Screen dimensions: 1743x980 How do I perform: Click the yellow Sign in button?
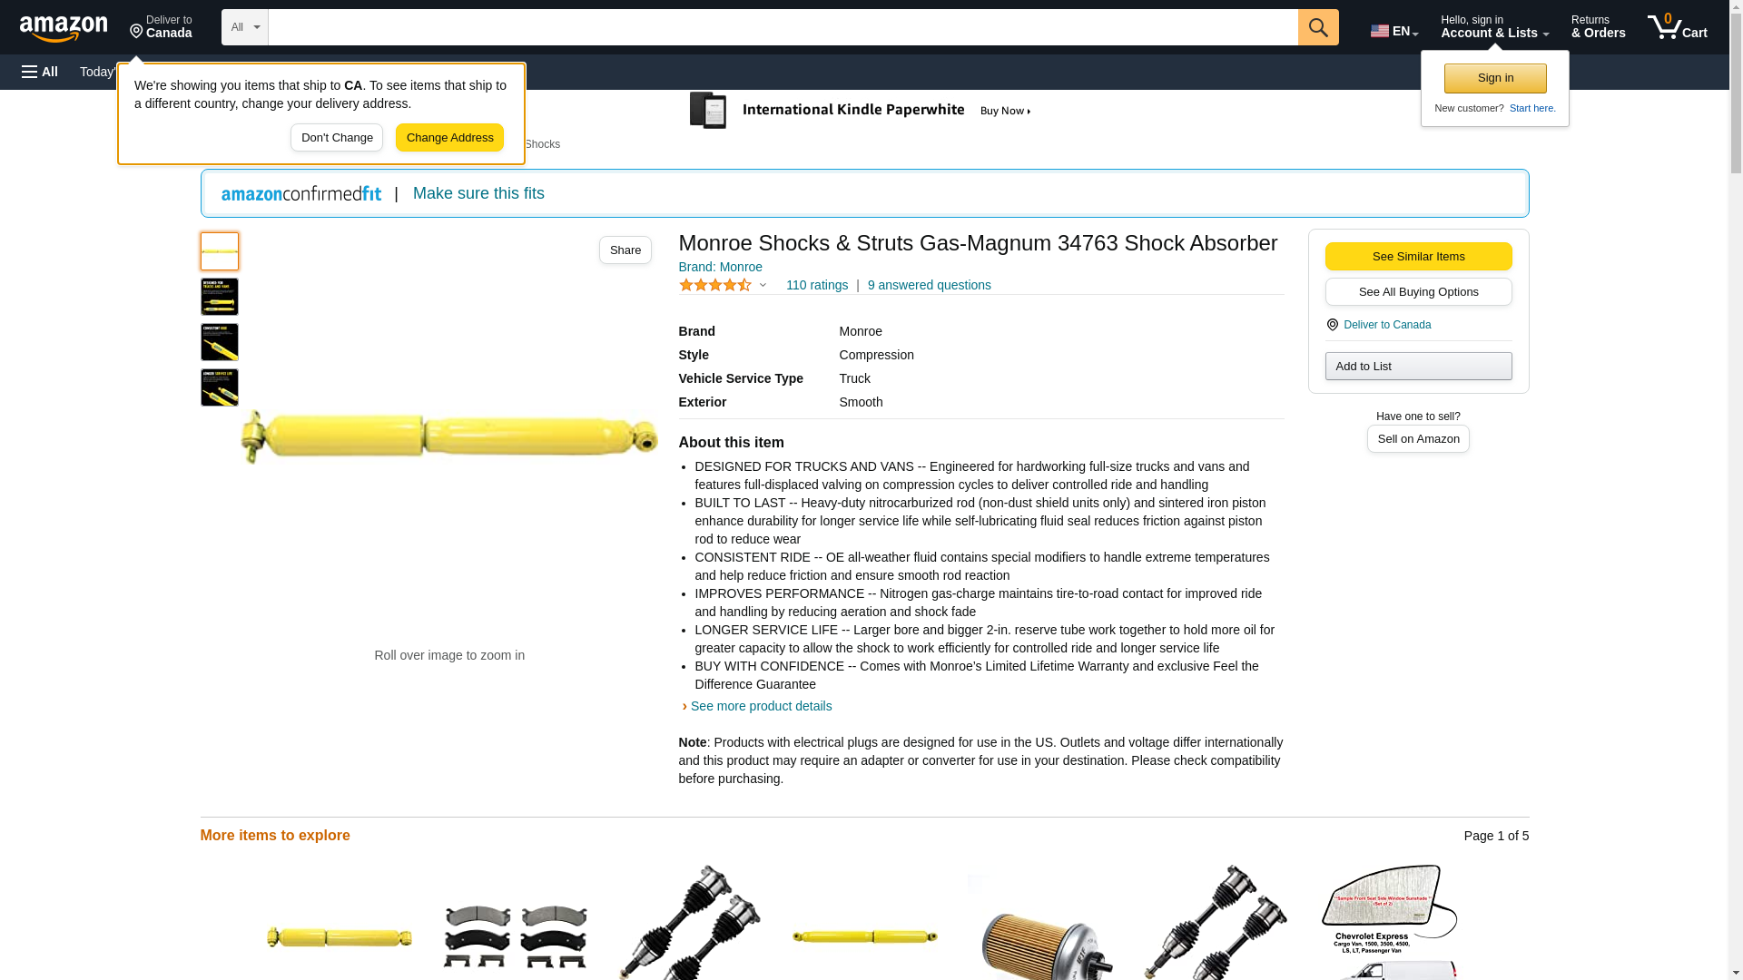click(x=1495, y=78)
